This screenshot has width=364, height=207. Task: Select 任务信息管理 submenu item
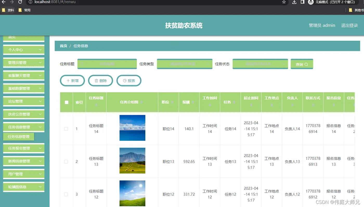point(18,137)
